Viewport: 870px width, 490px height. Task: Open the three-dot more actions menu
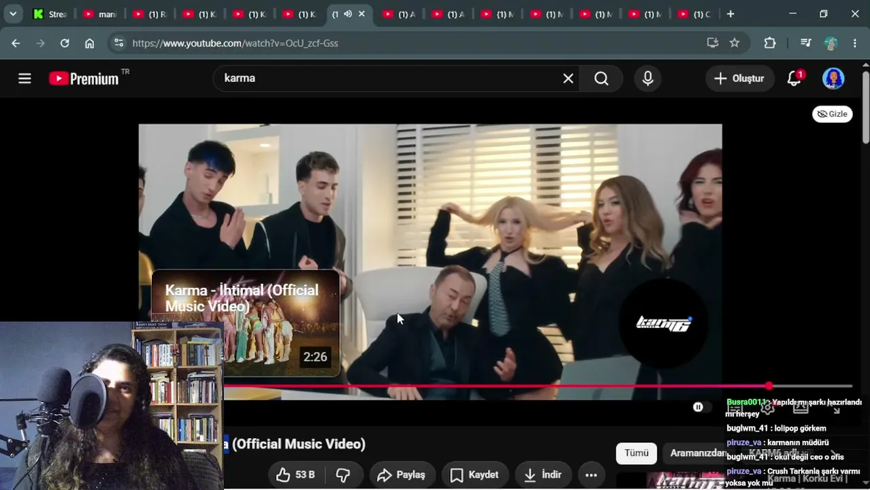tap(591, 475)
